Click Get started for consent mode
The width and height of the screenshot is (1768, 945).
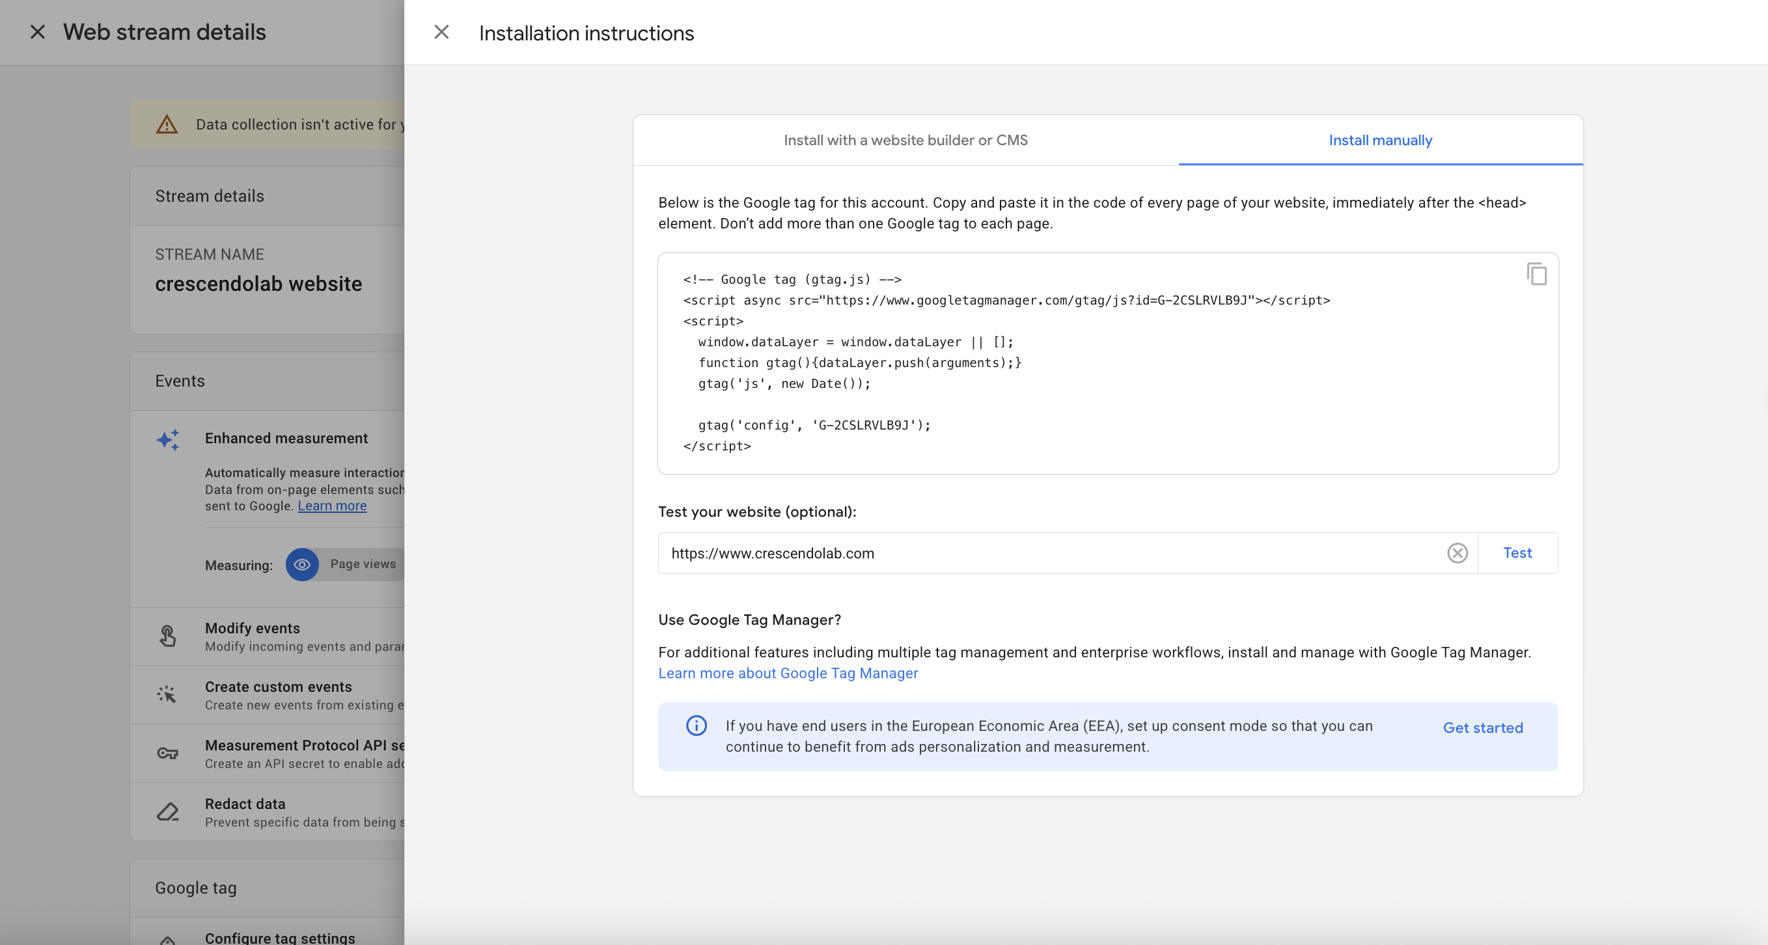(1482, 728)
